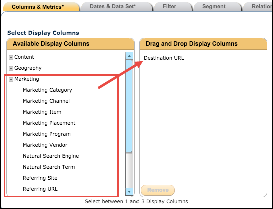Expand the Geography category
273x209 pixels.
[11, 68]
